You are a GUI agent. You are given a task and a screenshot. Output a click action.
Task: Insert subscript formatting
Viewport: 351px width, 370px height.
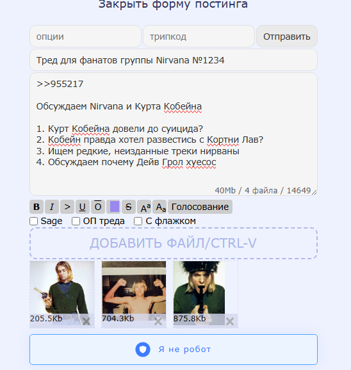tap(159, 207)
